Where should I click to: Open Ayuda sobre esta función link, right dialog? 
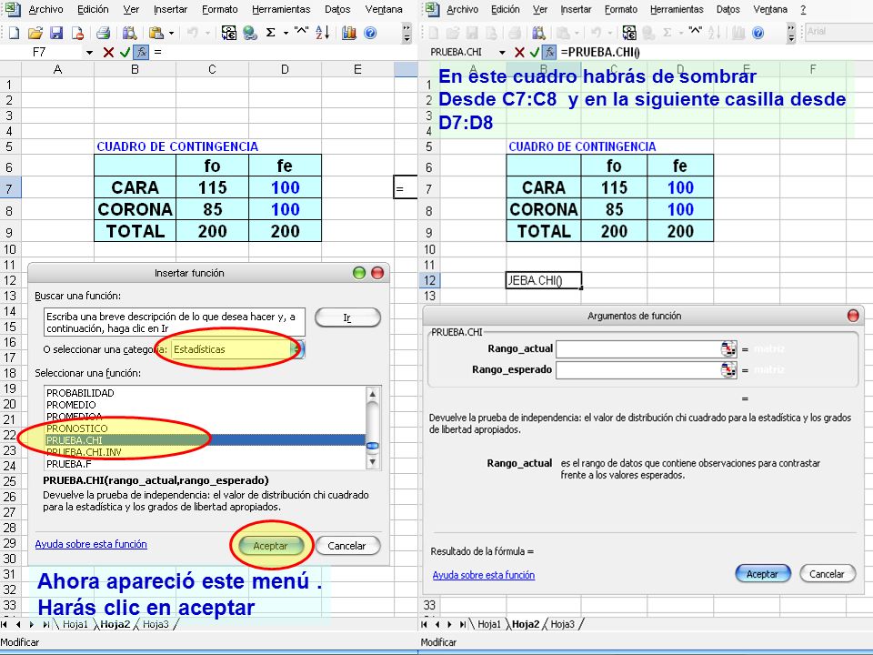point(483,575)
